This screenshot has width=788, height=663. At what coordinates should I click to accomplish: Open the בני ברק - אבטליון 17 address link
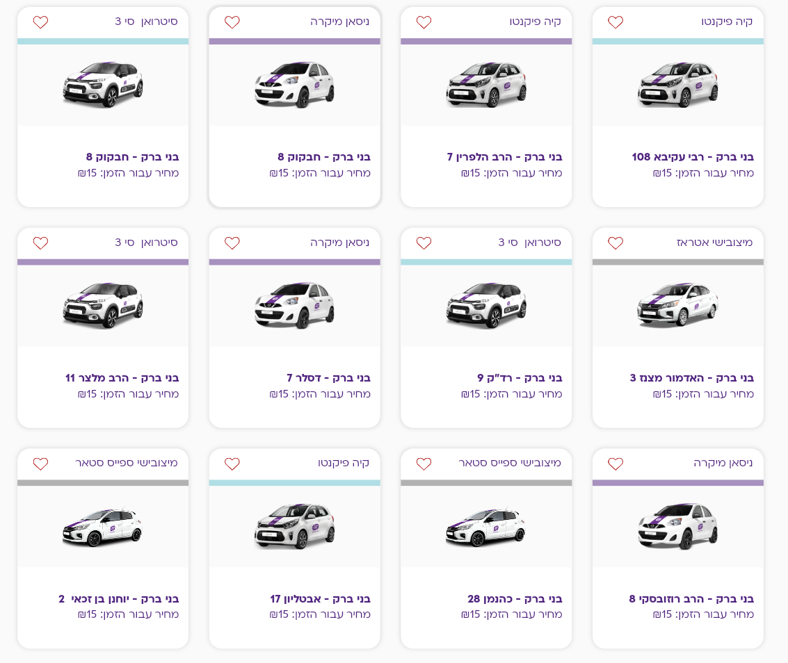click(x=320, y=598)
